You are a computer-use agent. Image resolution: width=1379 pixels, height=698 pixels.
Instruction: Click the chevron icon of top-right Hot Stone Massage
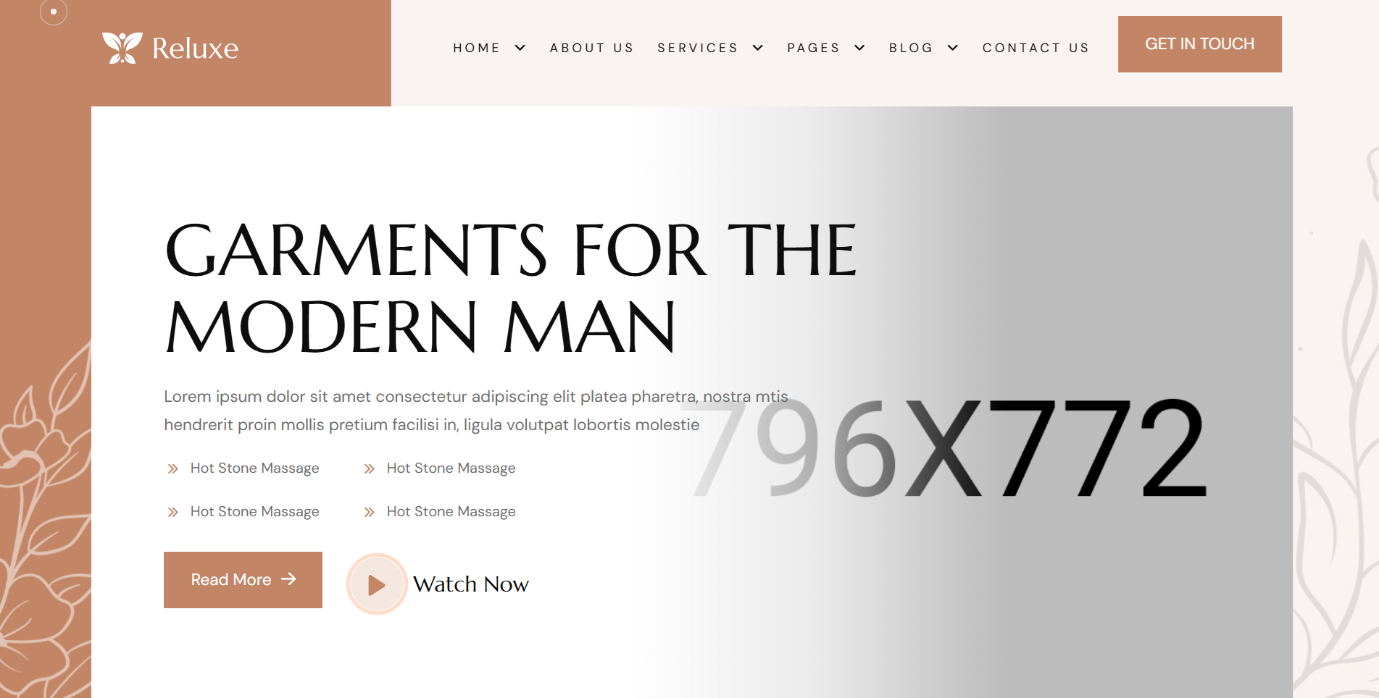(x=369, y=468)
